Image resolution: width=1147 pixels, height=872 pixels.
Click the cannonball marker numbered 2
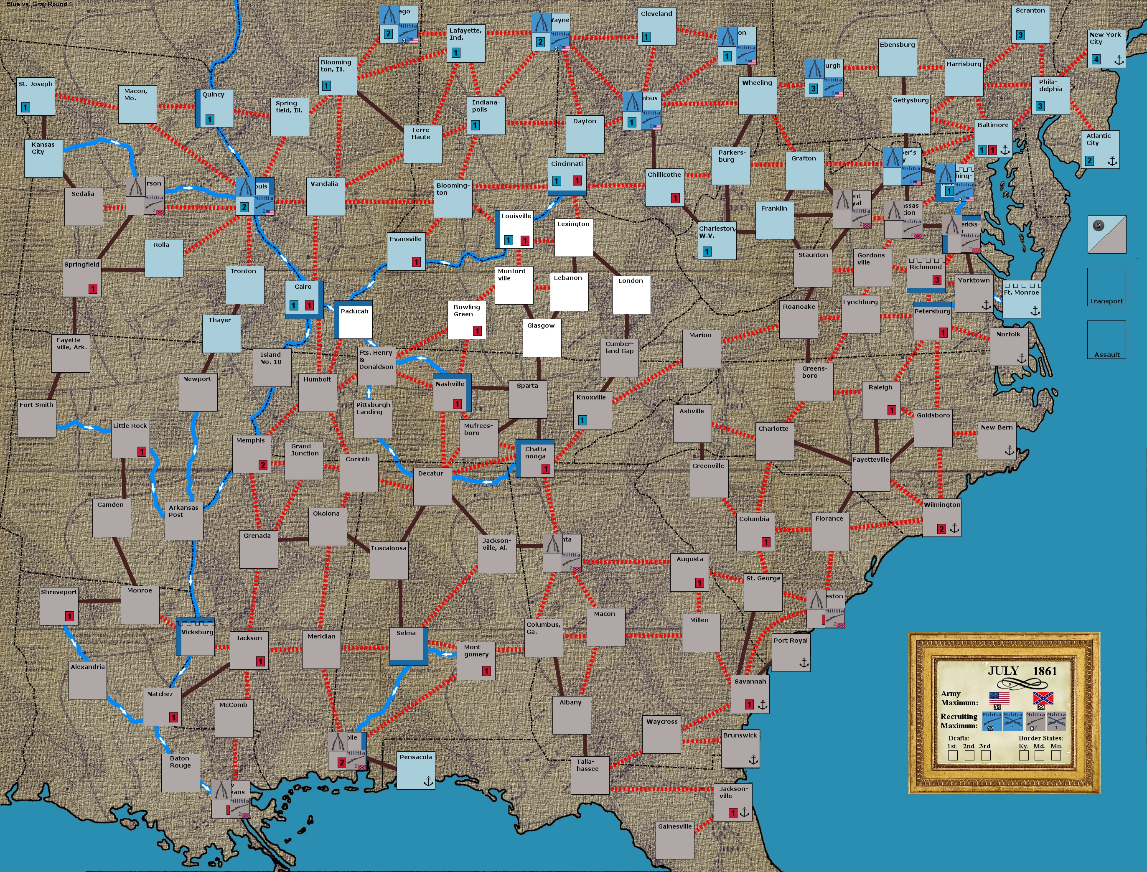point(1098,225)
